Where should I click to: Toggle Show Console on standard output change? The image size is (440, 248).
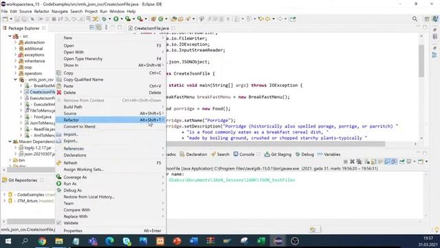(387, 162)
